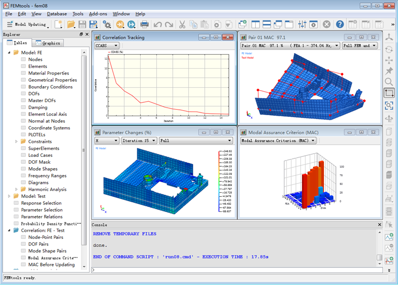Expand right toolbar overflow double chevron
Image resolution: width=398 pixels, height=285 pixels.
click(x=389, y=270)
